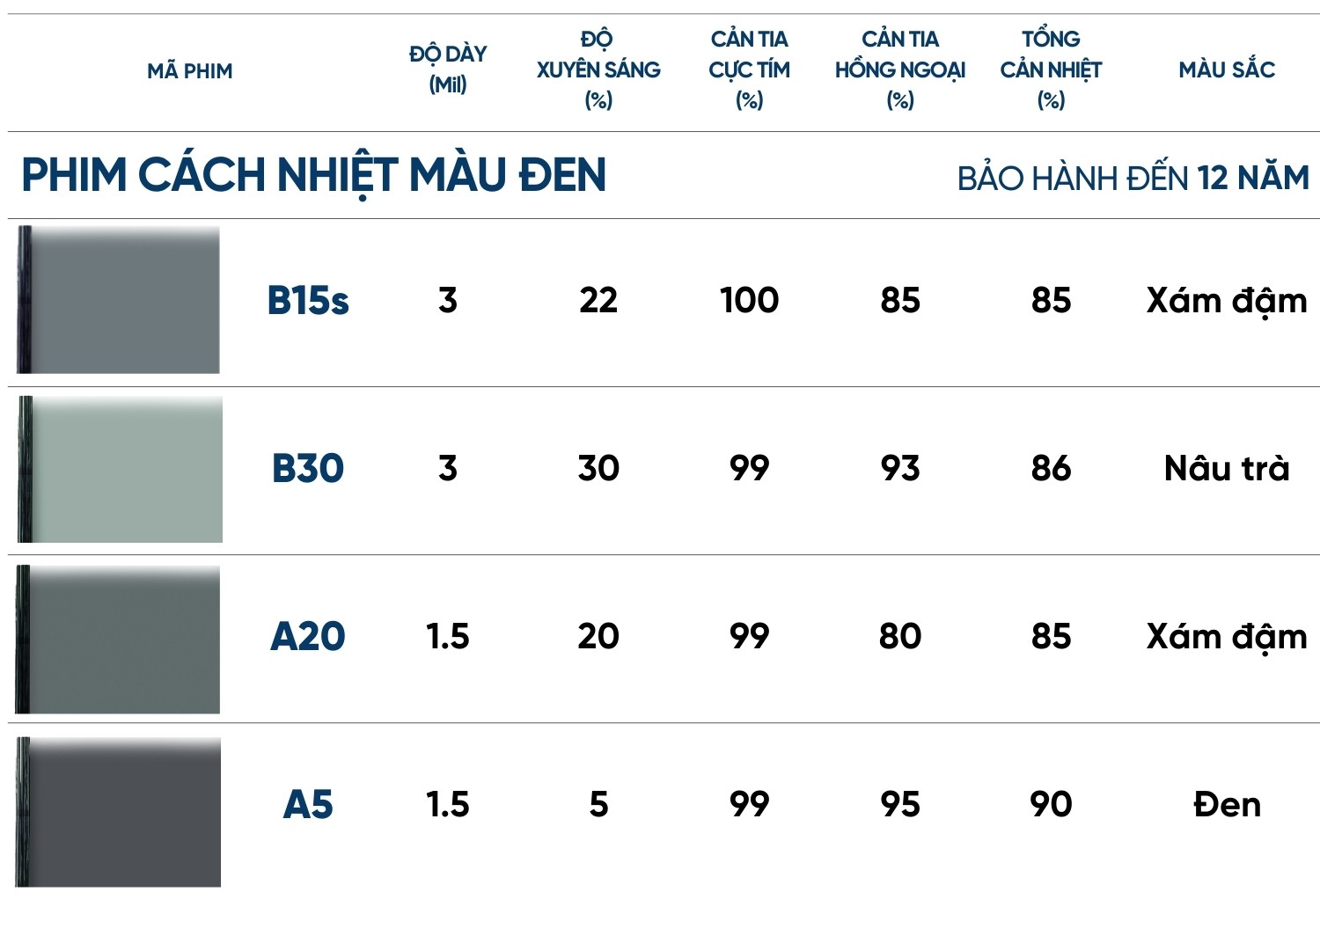Image resolution: width=1320 pixels, height=936 pixels.
Task: Click the ĐỘ XUYÊN SÁNG column header
Action: tap(598, 69)
